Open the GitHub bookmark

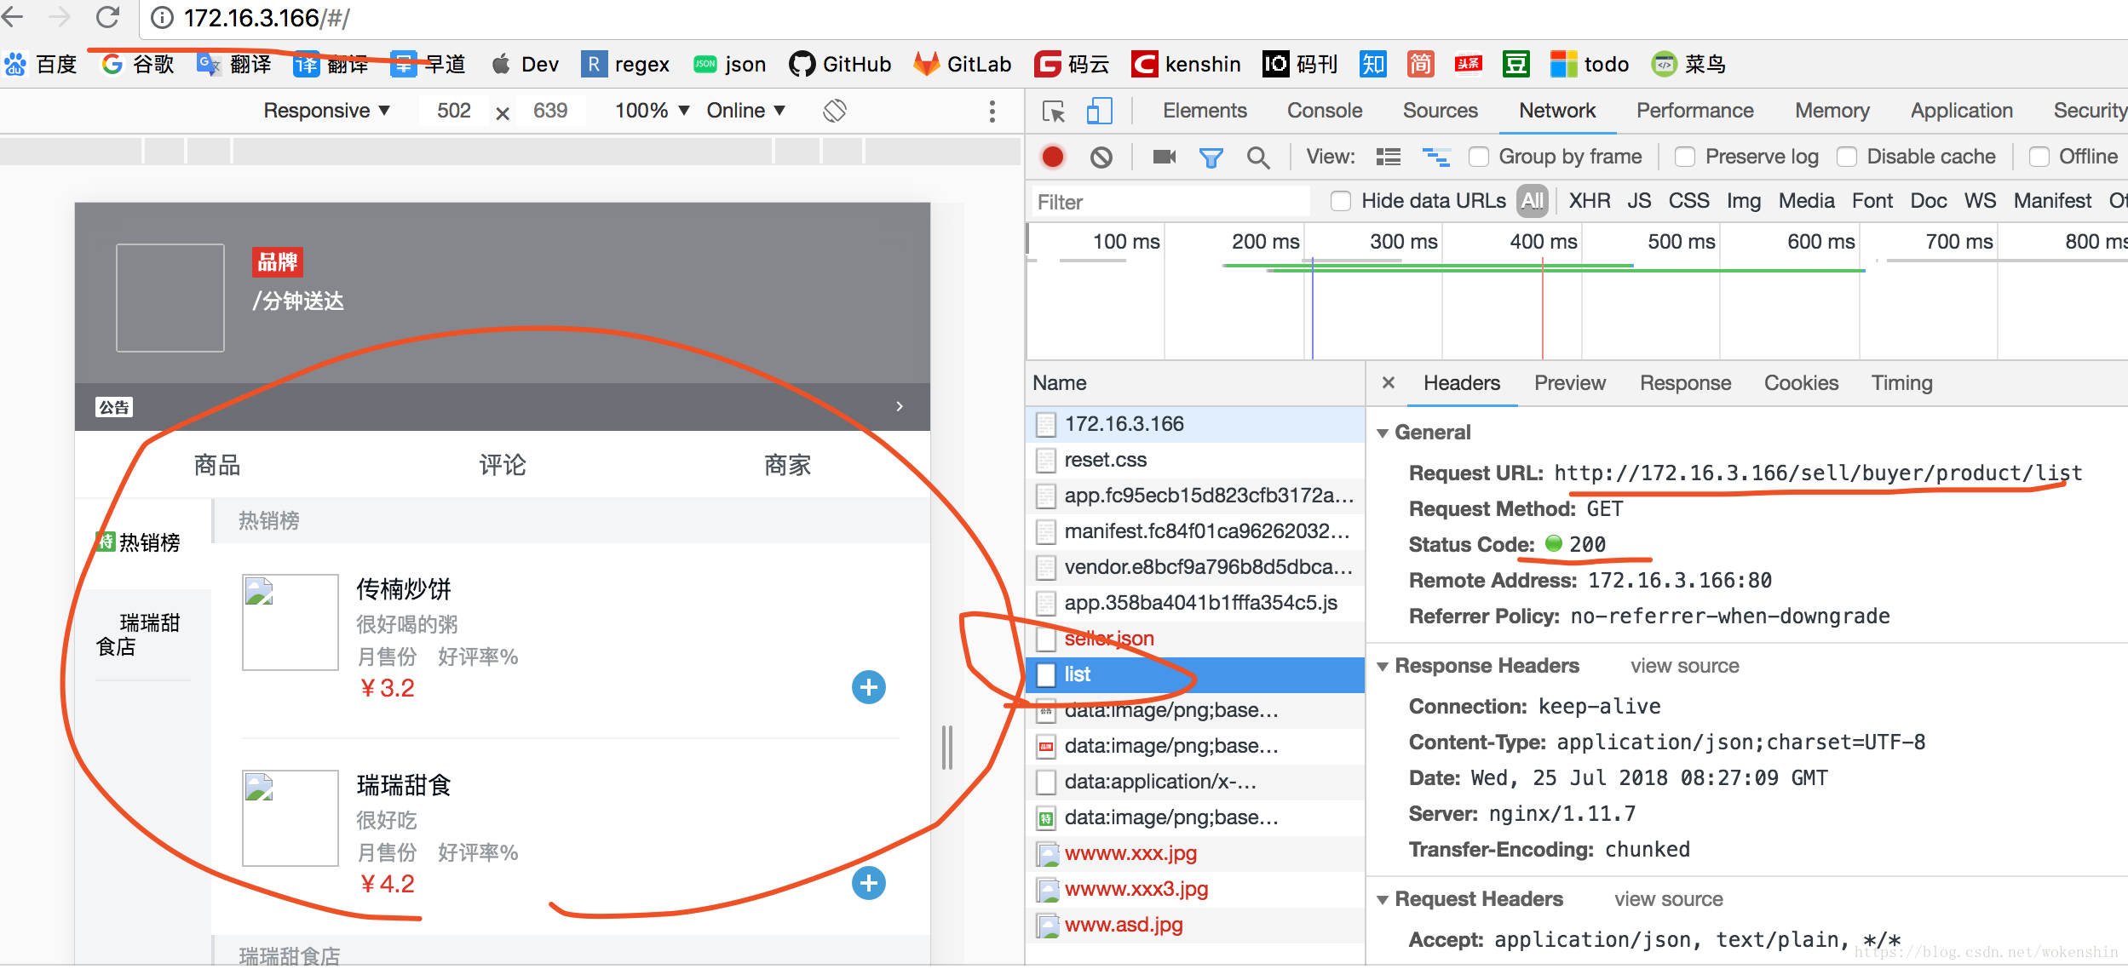tap(840, 64)
